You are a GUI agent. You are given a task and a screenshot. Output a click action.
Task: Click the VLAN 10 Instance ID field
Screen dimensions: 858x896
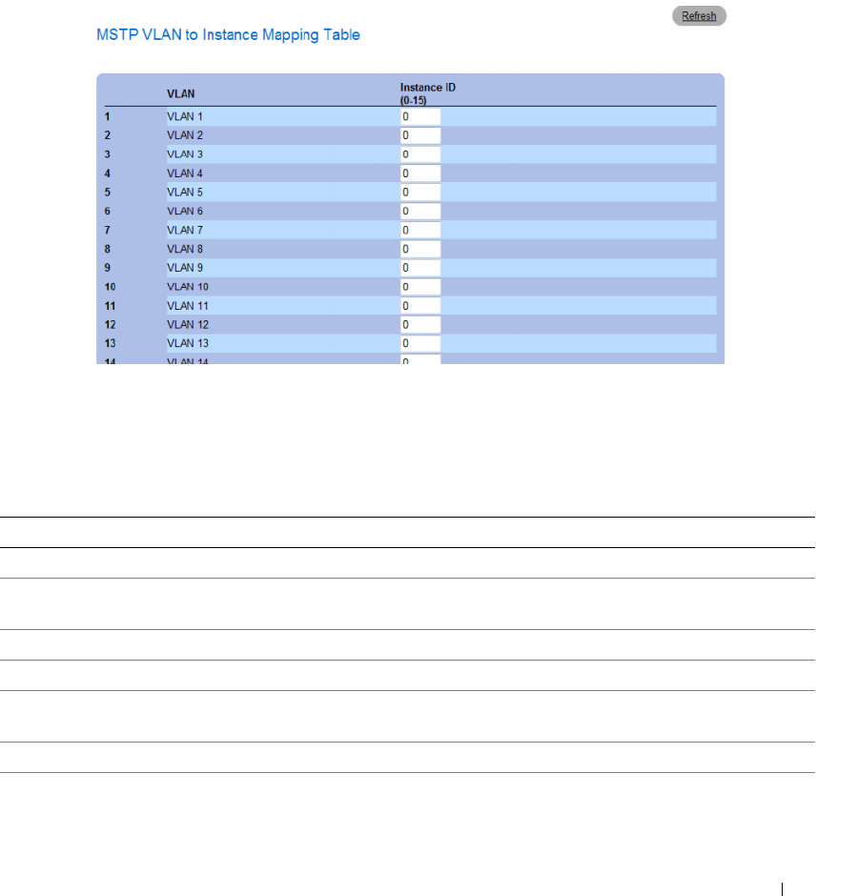420,286
